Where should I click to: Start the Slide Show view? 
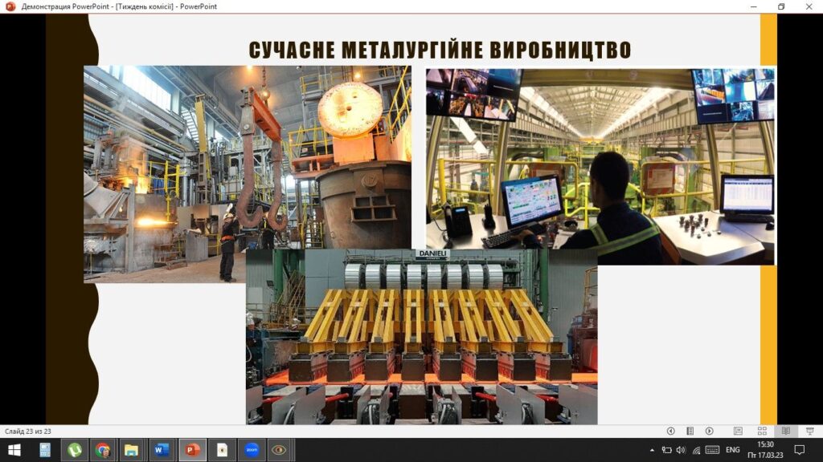810,431
